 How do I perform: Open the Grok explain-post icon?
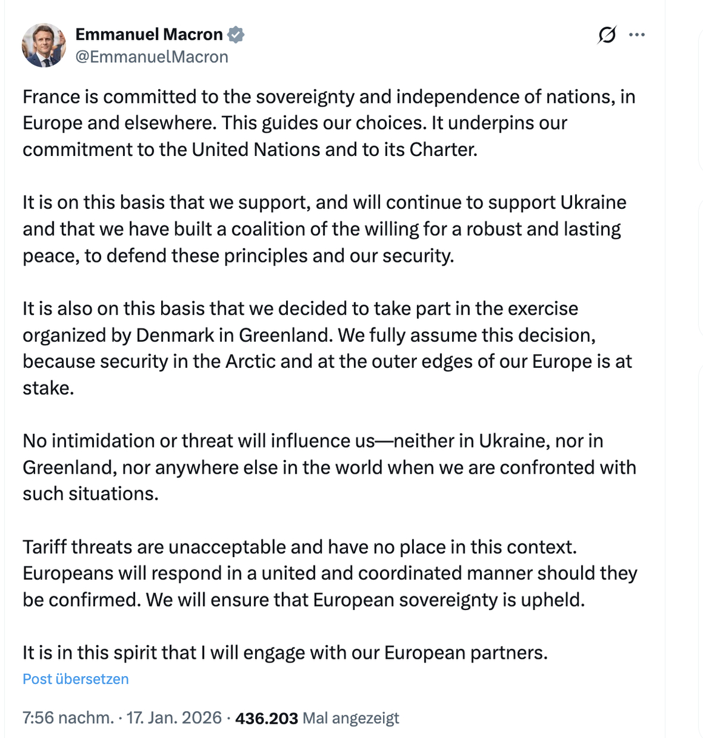click(607, 35)
